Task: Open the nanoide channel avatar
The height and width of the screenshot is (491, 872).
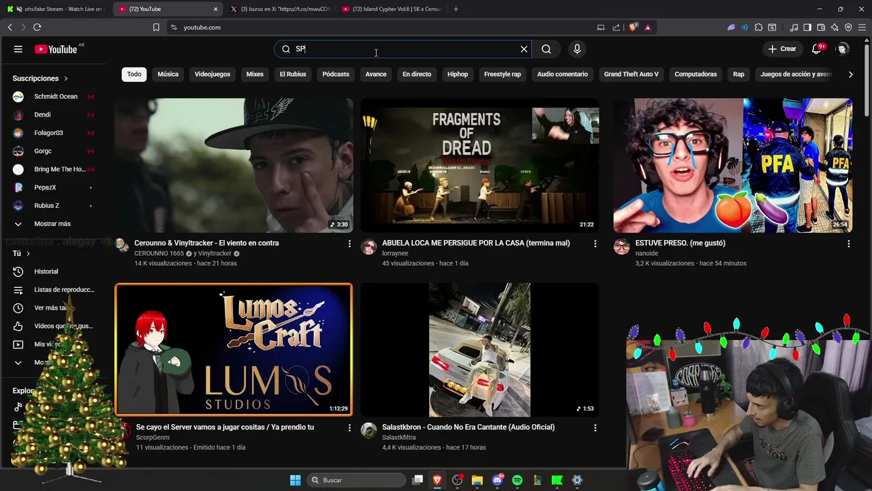Action: click(x=621, y=246)
